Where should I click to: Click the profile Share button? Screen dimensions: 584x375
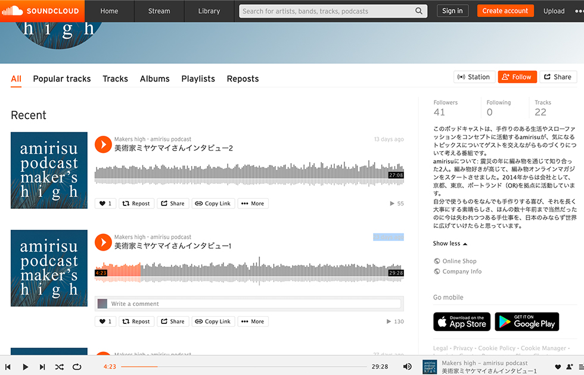click(558, 77)
